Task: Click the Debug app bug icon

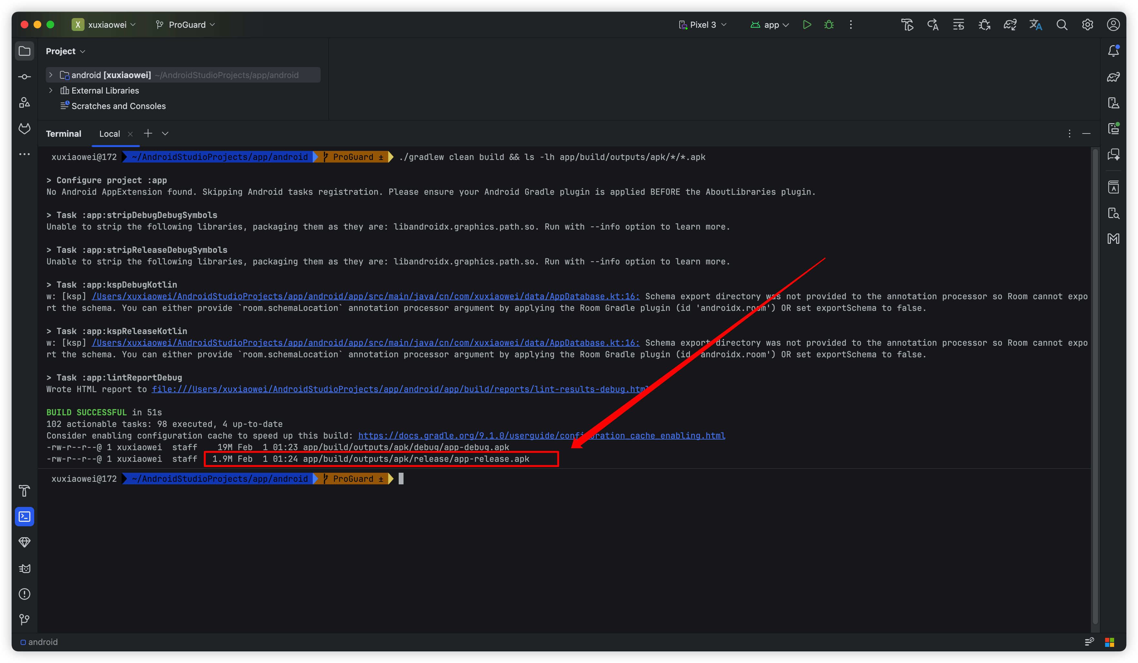Action: pos(829,25)
